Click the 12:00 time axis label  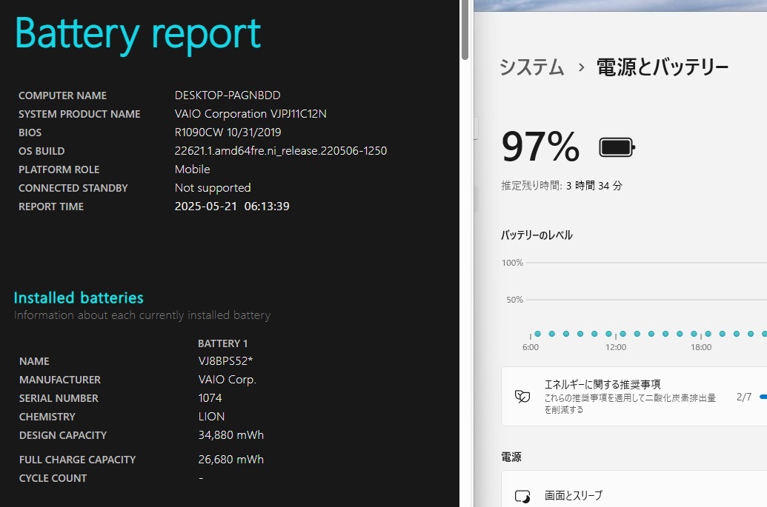point(616,347)
